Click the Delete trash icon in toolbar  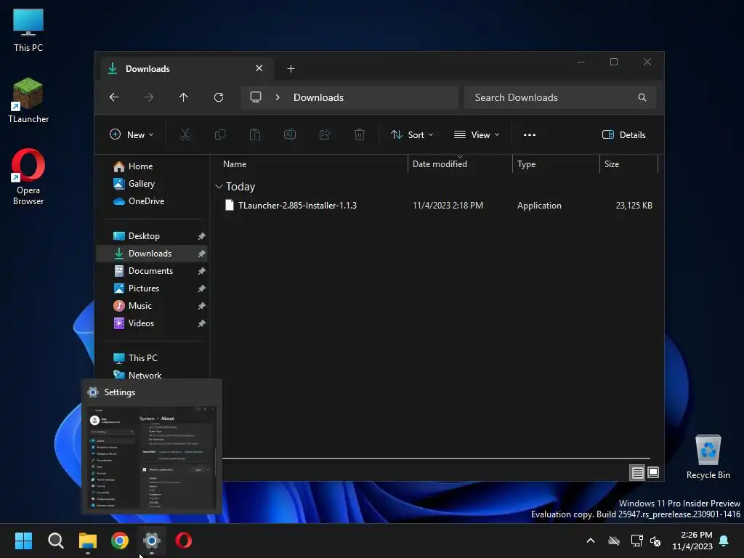coord(360,134)
